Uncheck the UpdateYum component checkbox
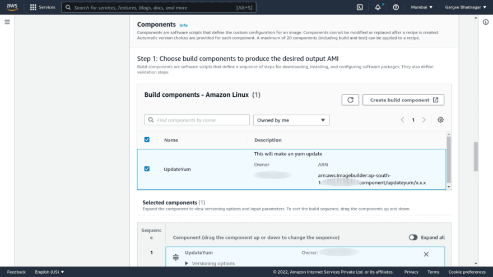Viewport: 493px width, 277px height. click(147, 168)
